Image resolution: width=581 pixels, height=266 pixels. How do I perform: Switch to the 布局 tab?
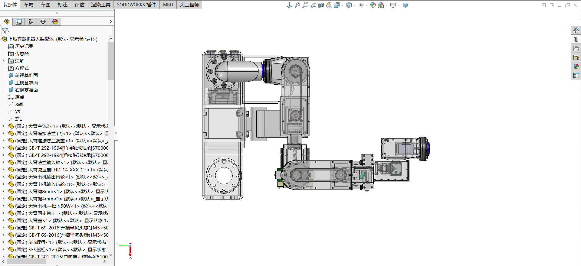(29, 5)
